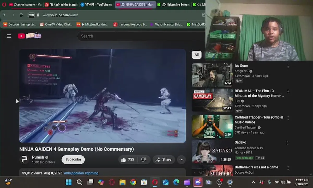
Task: Open Microsoft Edge from taskbar
Action: coord(176,182)
